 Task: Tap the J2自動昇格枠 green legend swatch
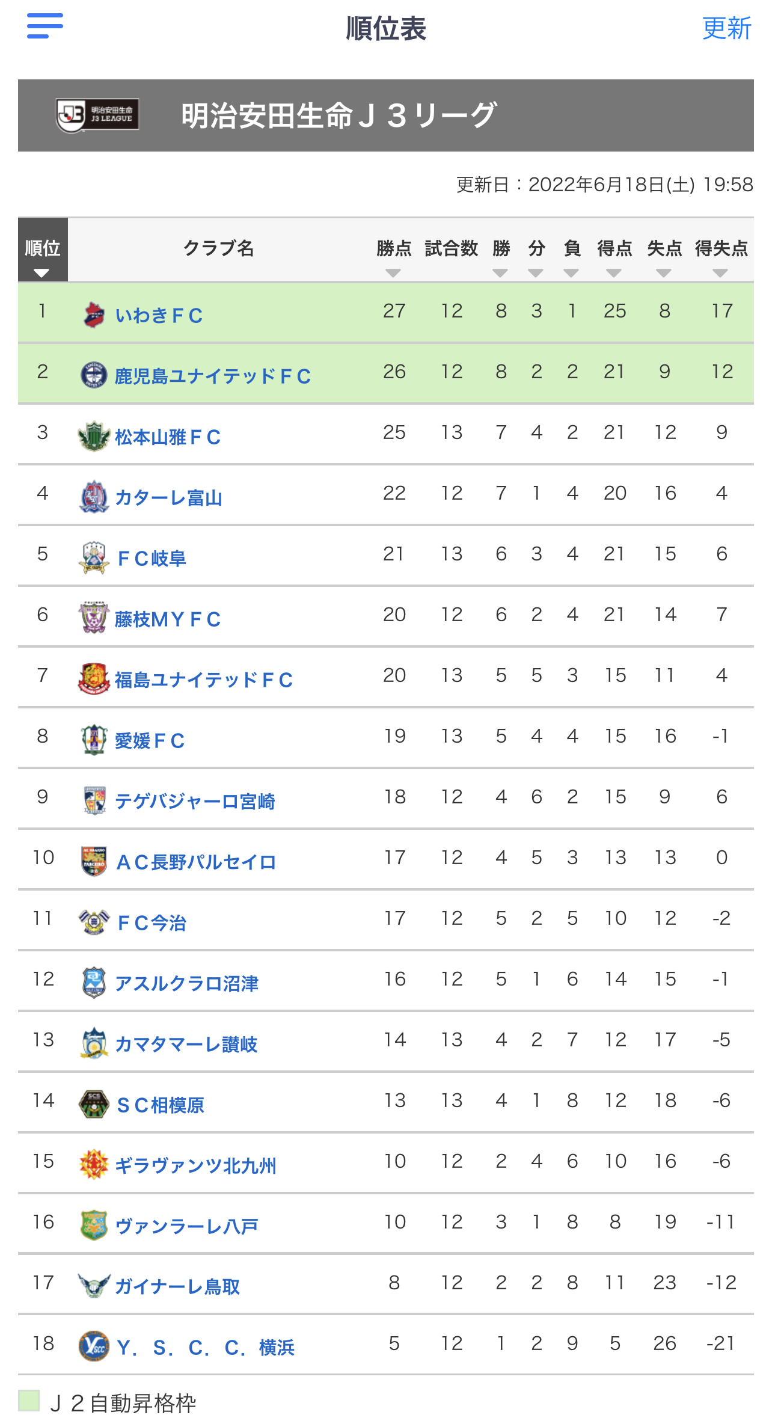click(29, 1401)
